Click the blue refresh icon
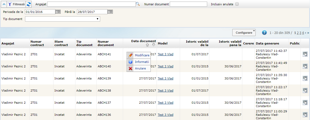This screenshot has width=310, height=120. [29, 4]
